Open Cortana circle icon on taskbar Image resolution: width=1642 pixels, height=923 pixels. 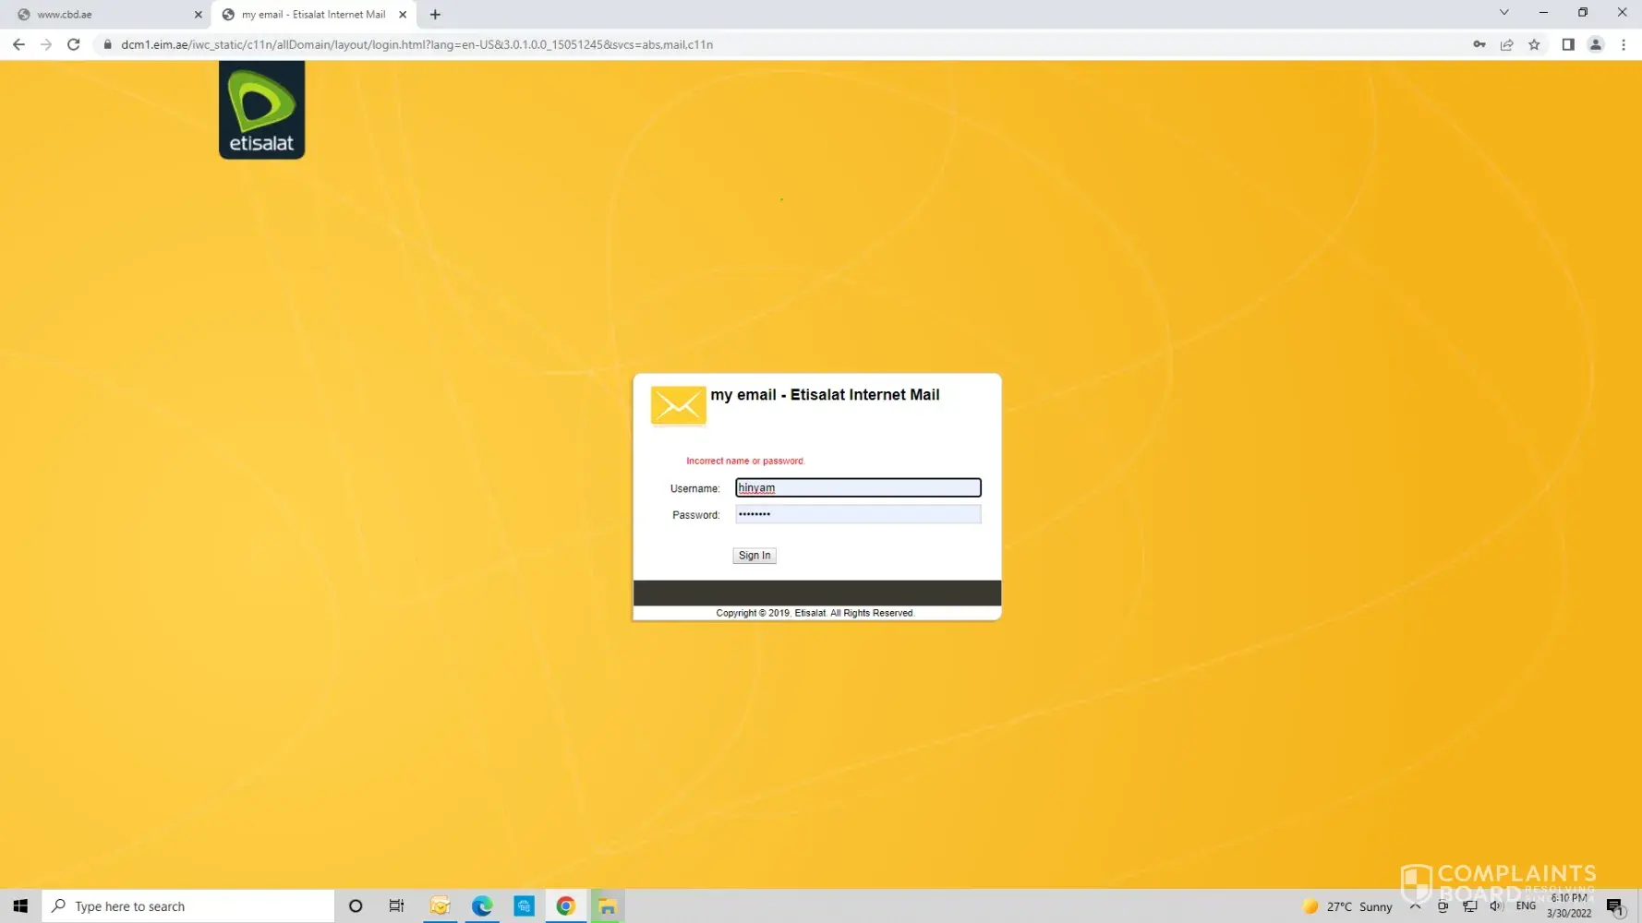[356, 906]
